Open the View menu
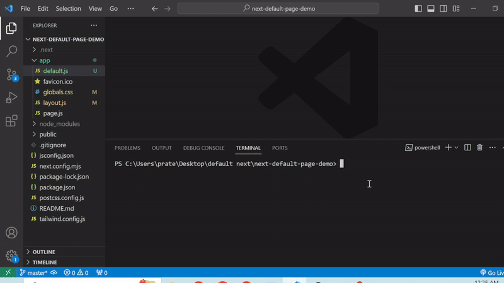504x283 pixels. (95, 9)
